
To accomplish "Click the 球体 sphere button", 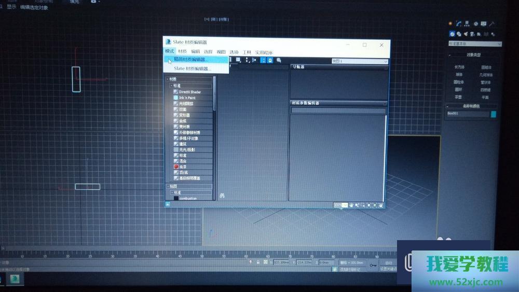I will click(x=459, y=75).
